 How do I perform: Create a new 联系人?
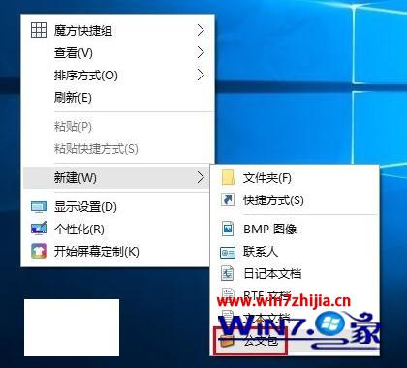tap(295, 251)
